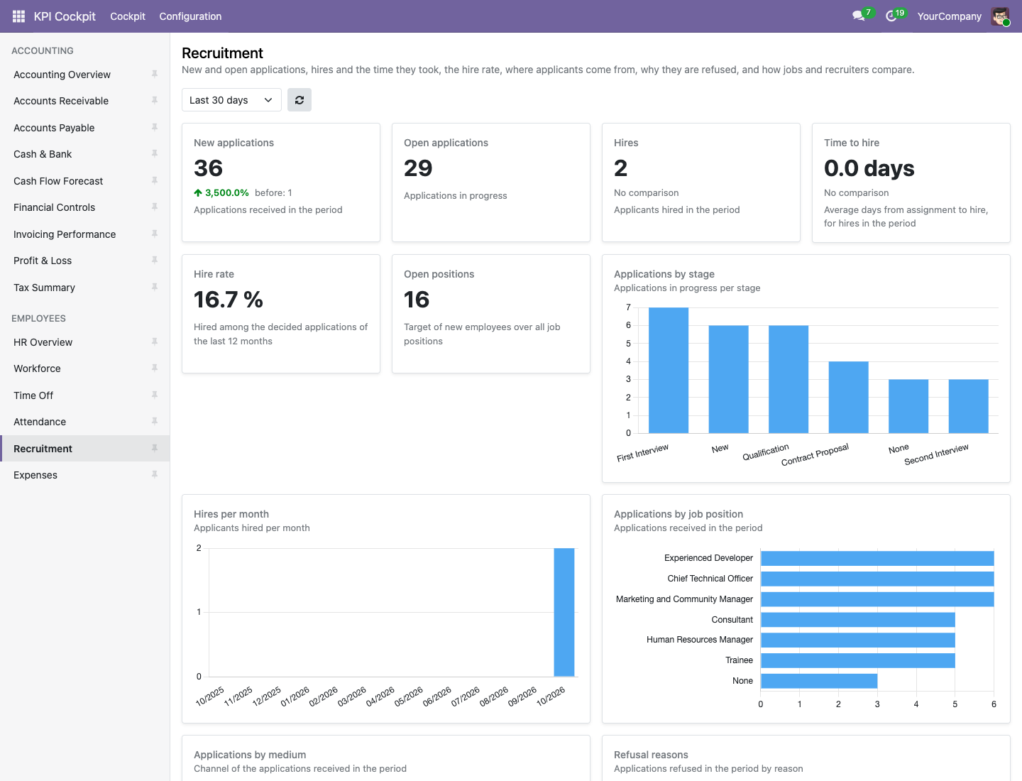The width and height of the screenshot is (1022, 781).
Task: Click the Contract Proposal bar in stage chart
Action: click(849, 397)
